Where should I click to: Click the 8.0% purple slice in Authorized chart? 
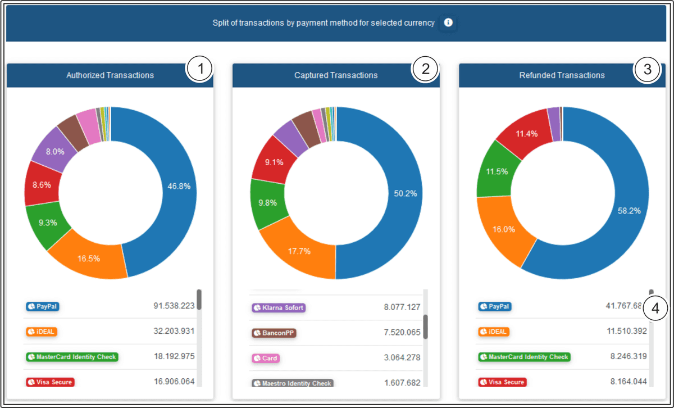[x=54, y=151]
